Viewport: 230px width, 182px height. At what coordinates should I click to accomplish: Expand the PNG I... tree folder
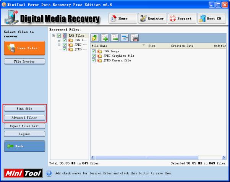coord(59,40)
